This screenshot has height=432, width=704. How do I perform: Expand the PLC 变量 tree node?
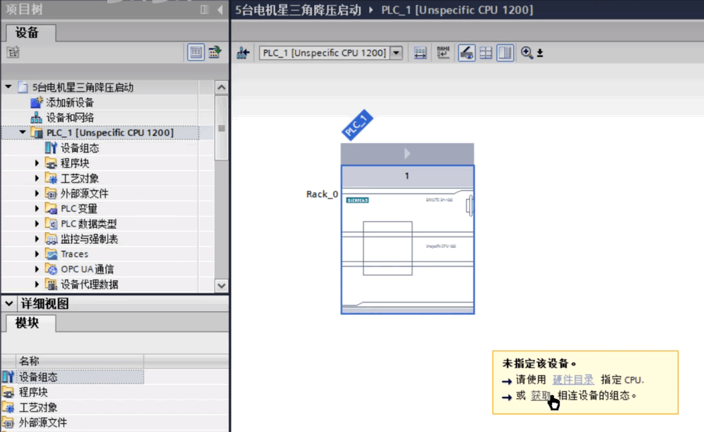(x=37, y=209)
